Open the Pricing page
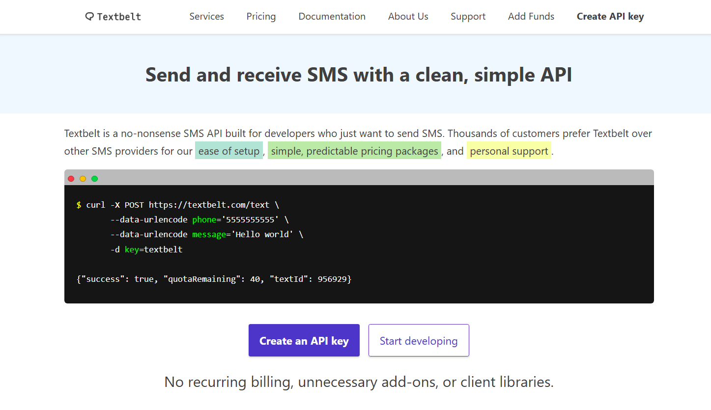 click(261, 16)
